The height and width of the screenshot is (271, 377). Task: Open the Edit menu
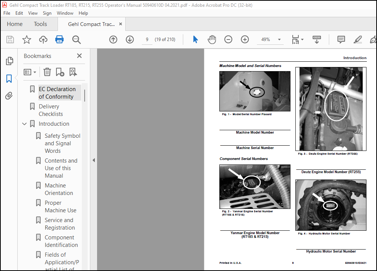tap(19, 13)
